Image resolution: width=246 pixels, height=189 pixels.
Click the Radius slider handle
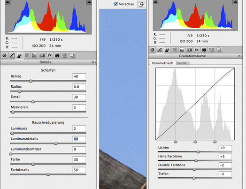point(20,91)
